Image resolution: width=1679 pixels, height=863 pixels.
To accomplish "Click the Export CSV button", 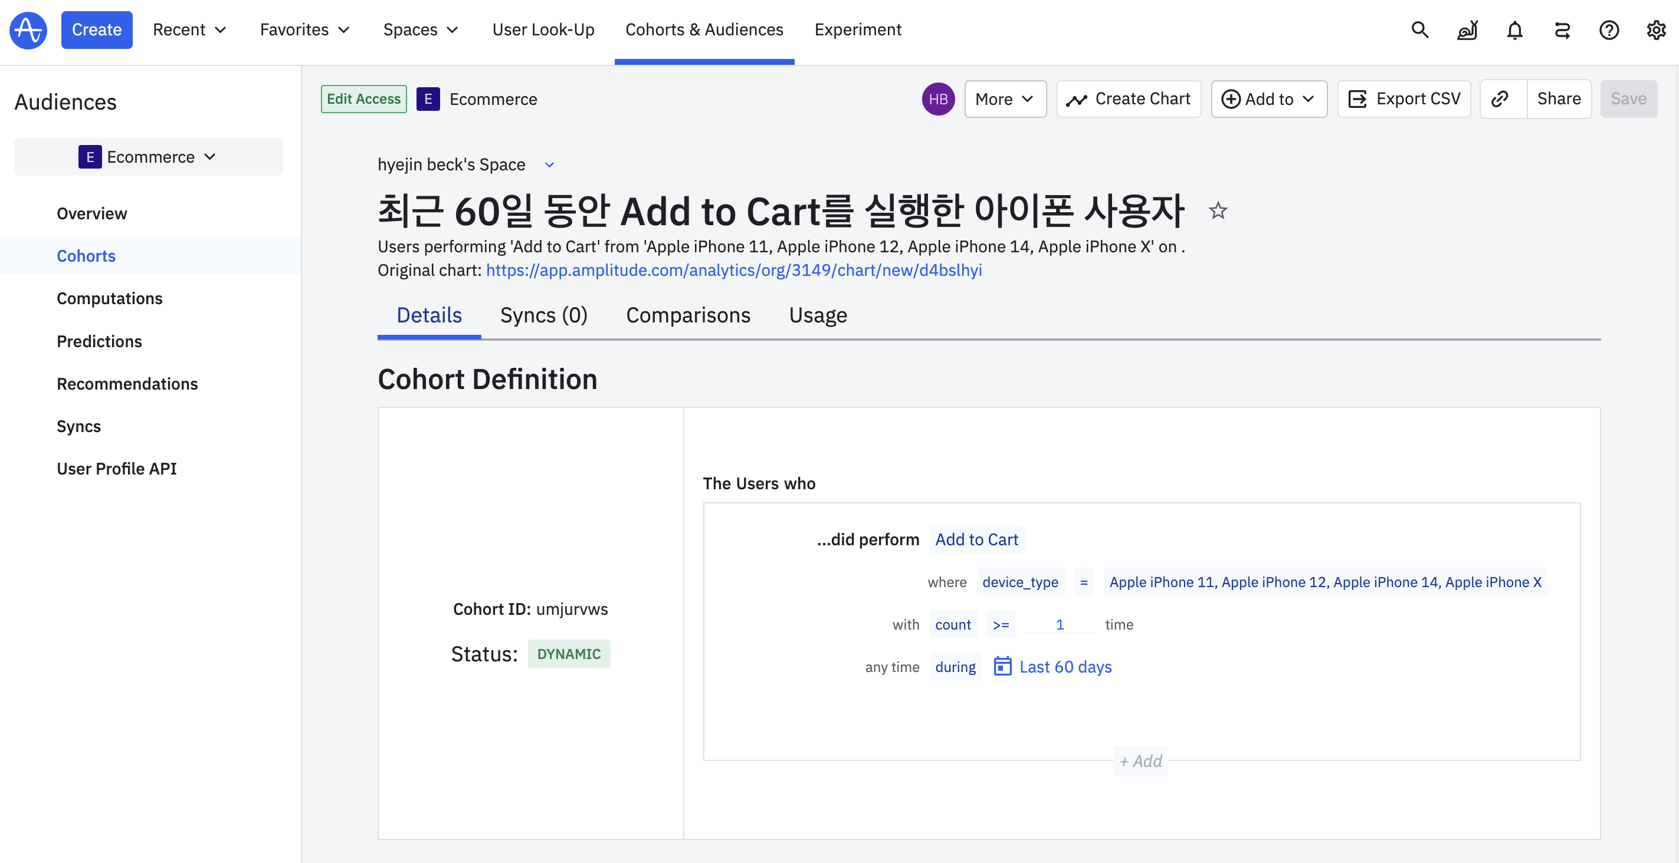I will (1403, 99).
